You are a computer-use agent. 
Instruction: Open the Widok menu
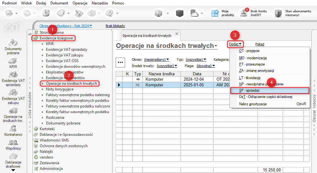point(26,3)
